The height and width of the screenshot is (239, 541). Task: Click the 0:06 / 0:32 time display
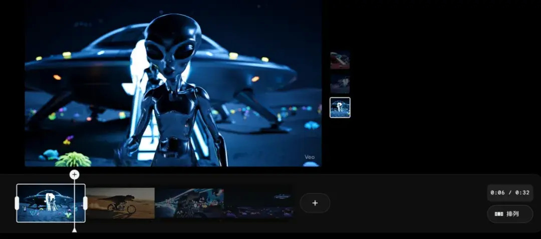[x=510, y=192]
